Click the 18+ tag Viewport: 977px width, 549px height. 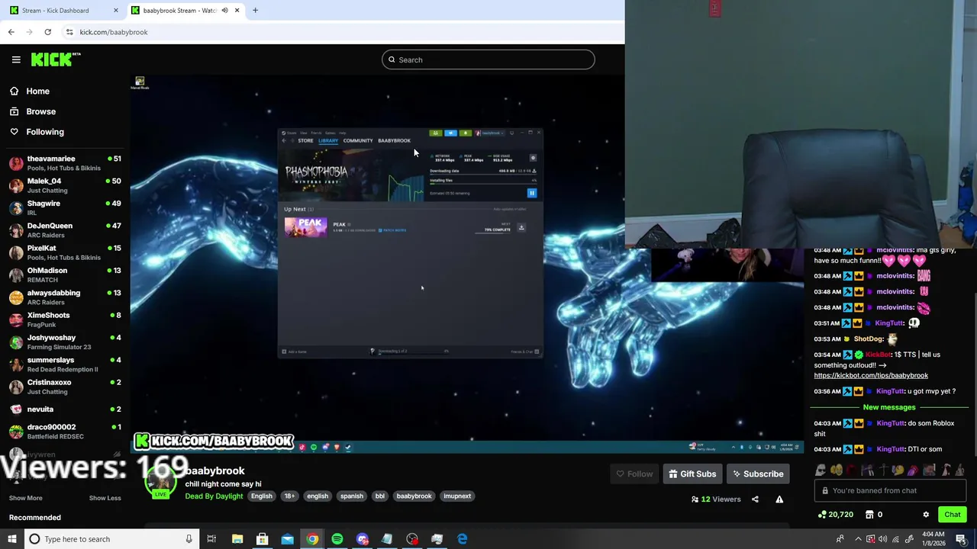289,496
